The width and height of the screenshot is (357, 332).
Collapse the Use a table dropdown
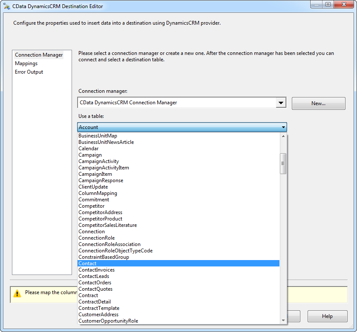point(283,127)
